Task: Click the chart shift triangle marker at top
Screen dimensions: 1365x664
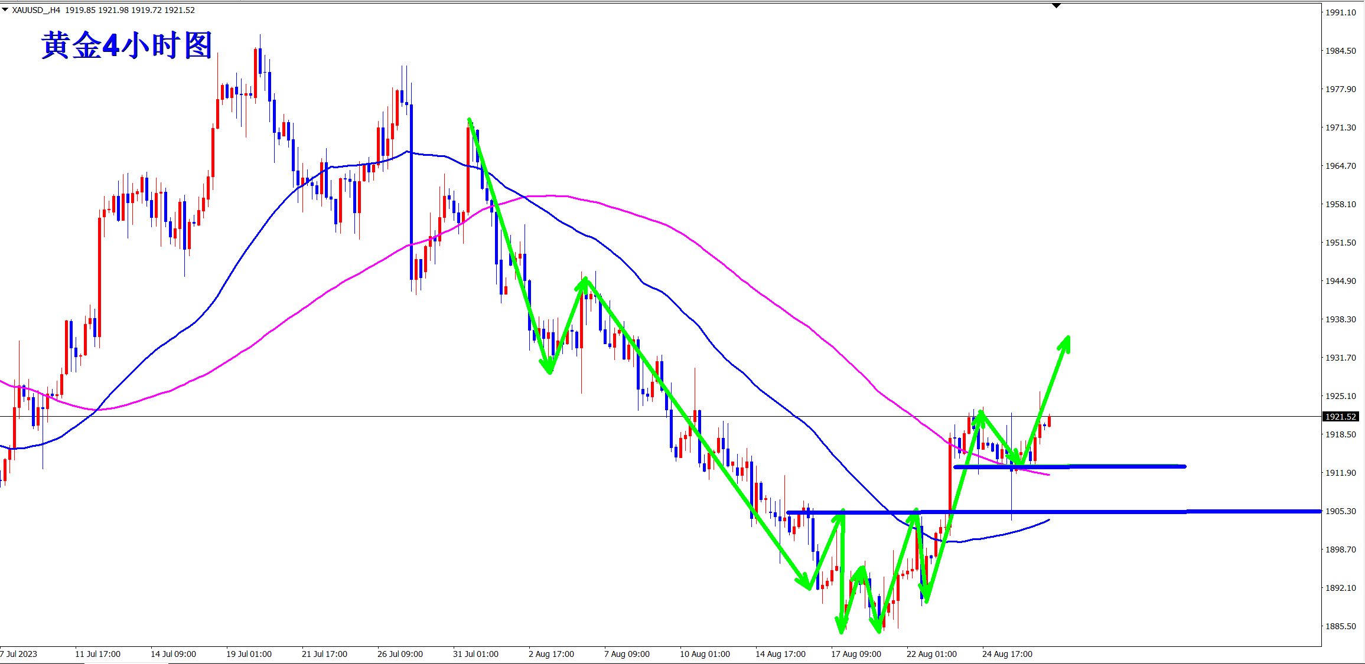Action: click(1057, 5)
